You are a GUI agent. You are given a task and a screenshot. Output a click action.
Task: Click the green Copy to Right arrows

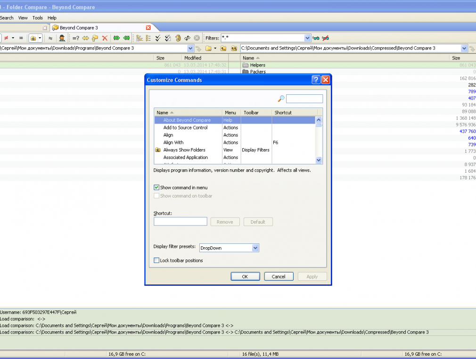tap(116, 38)
